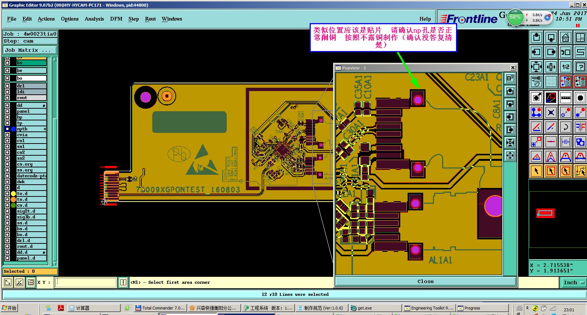The width and height of the screenshot is (587, 315).
Task: Click the orange color dot of layer ts.d
Action: point(13,199)
